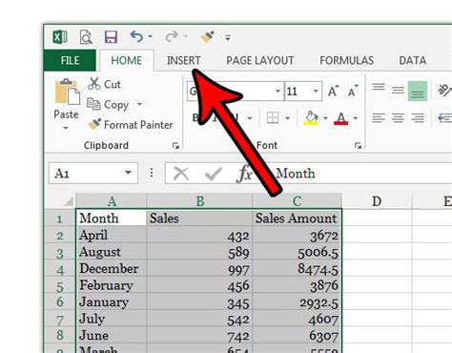Apply the red font color

click(341, 118)
